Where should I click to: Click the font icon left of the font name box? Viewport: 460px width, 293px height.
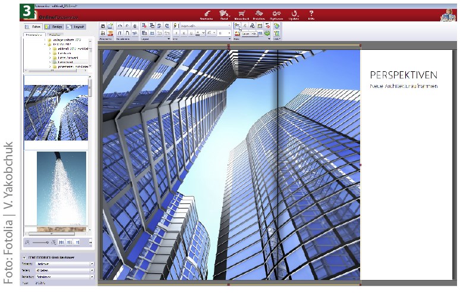pos(175,26)
